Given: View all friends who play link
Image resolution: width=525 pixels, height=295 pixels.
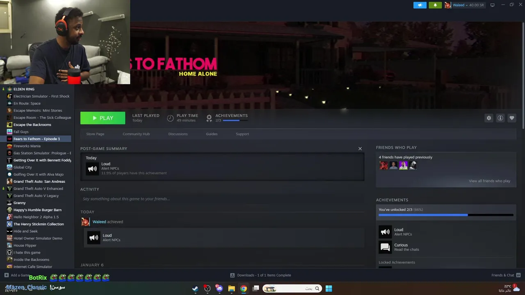Looking at the screenshot, I should tap(489, 181).
